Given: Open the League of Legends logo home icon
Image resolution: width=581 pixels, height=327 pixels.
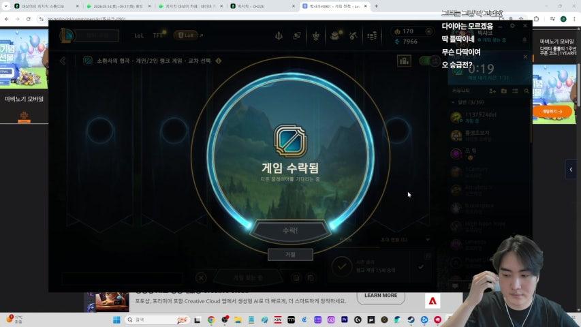Looking at the screenshot, I should pyautogui.click(x=67, y=35).
